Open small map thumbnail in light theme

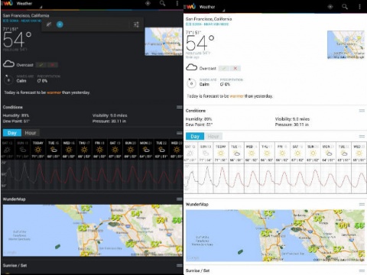pos(346,45)
